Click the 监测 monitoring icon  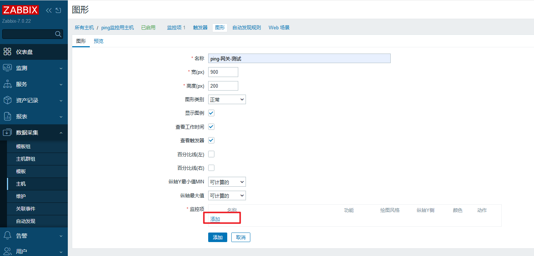coord(7,68)
